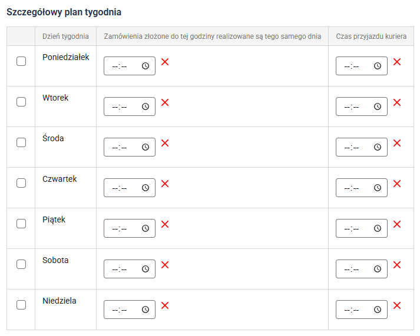Clear Poniedziałek order cutoff time with red X
420x336 pixels.
[165, 62]
